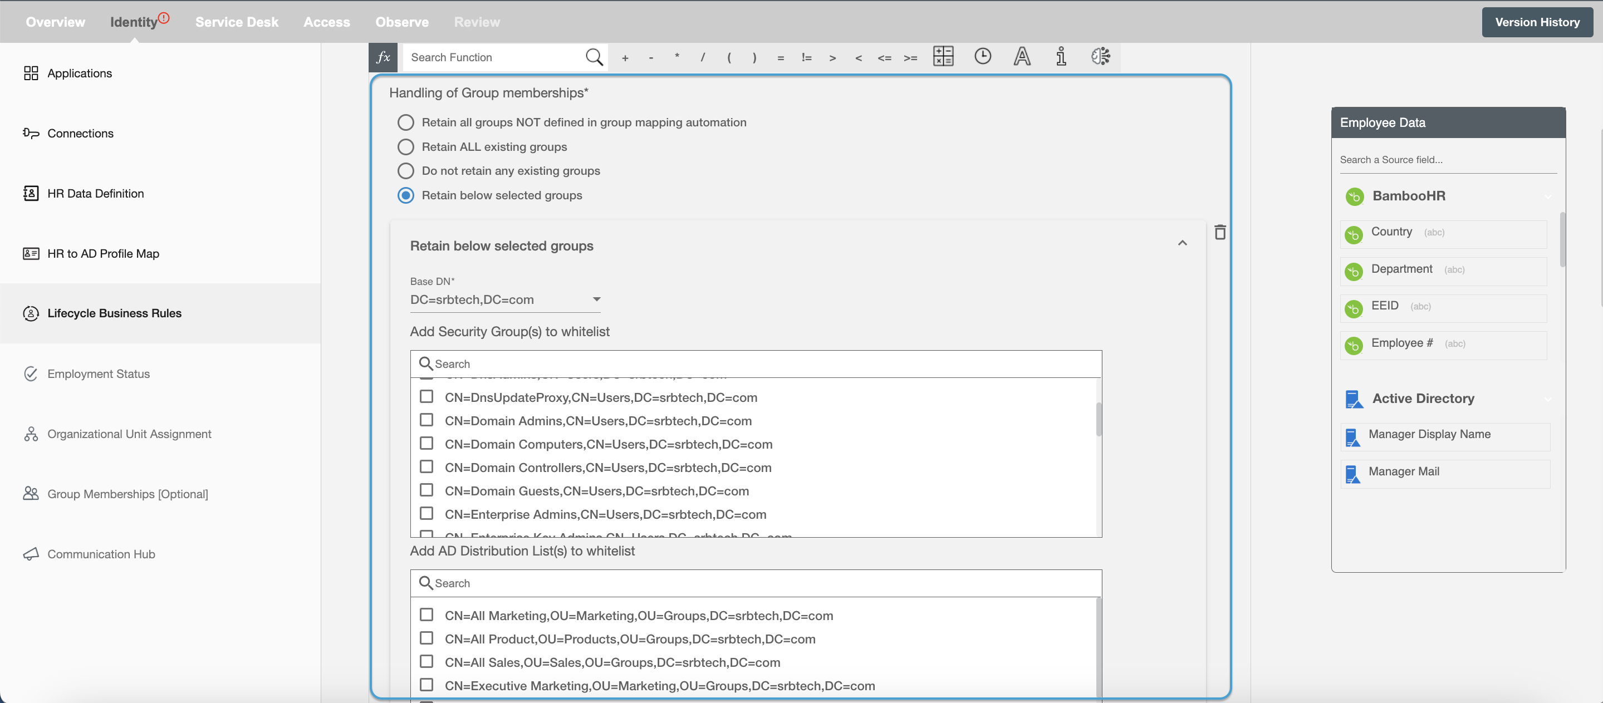The width and height of the screenshot is (1603, 703).
Task: Click the font/text formatting icon
Action: coord(1020,56)
